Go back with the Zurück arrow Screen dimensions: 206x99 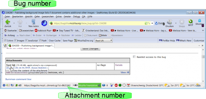(x=8, y=23)
